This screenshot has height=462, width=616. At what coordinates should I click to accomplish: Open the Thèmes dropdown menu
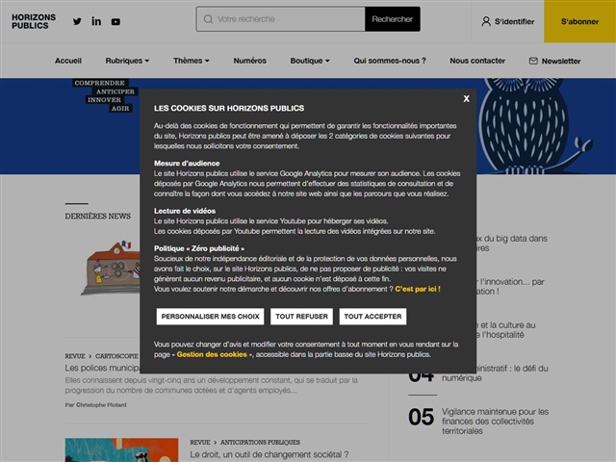pos(192,61)
